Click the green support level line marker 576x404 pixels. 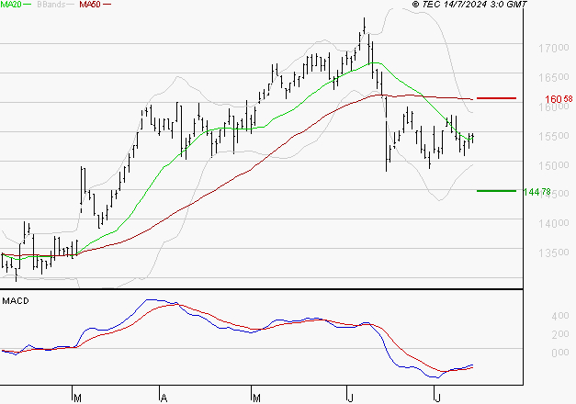click(x=496, y=191)
